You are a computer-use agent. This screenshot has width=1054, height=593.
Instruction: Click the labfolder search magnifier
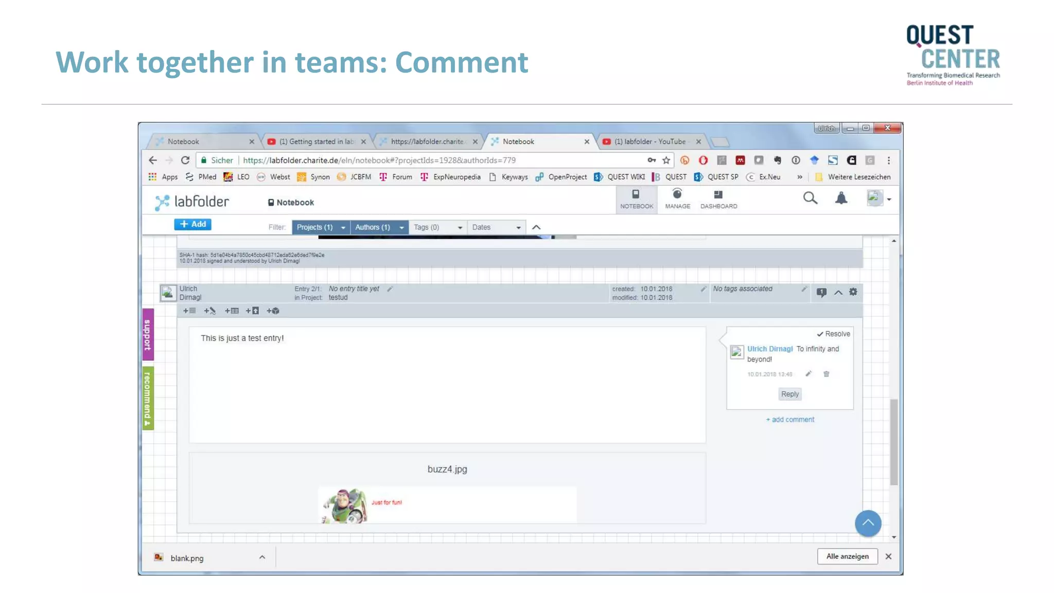(x=810, y=198)
